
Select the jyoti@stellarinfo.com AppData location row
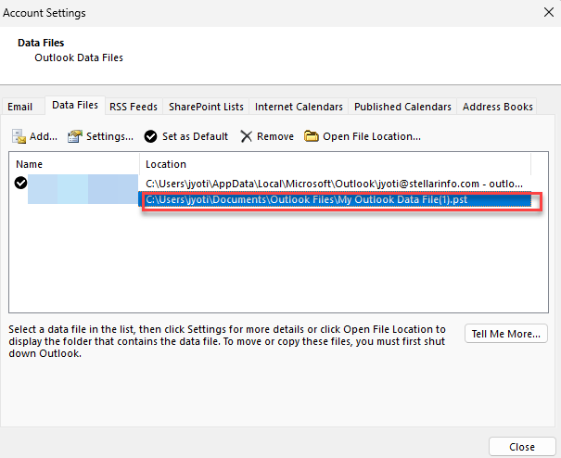pos(334,184)
